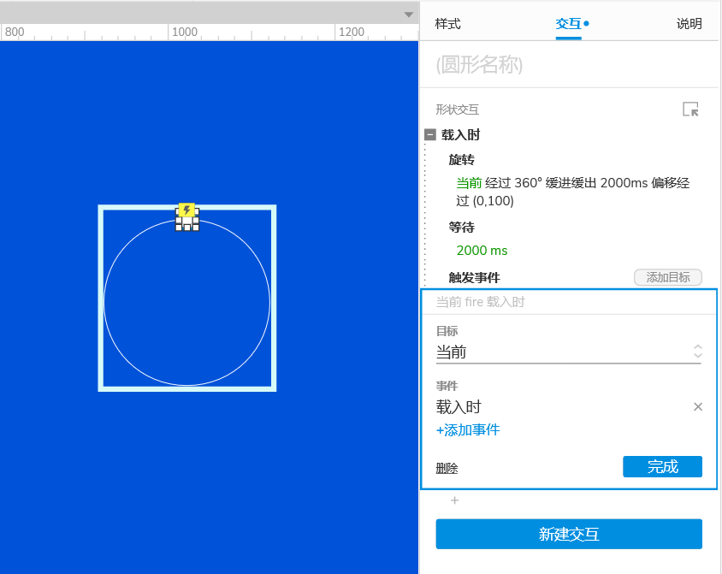Click the 添加目标 button
Viewport: 722px width, 574px height.
point(667,277)
